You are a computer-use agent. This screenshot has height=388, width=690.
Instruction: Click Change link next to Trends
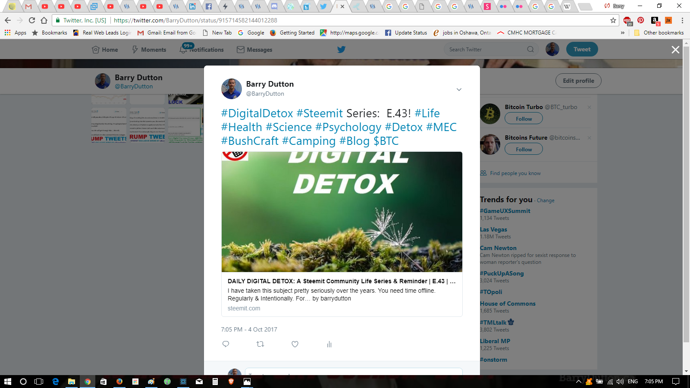point(546,200)
